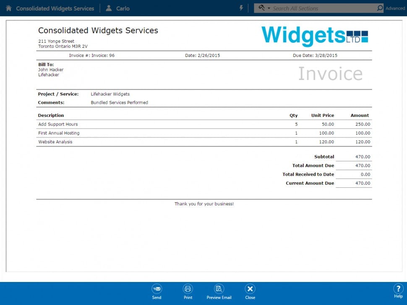Open Preview Email

pos(219,292)
